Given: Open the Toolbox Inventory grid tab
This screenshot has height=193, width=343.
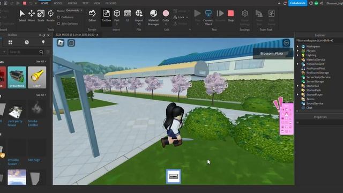Looking at the screenshot, I should [10, 42].
